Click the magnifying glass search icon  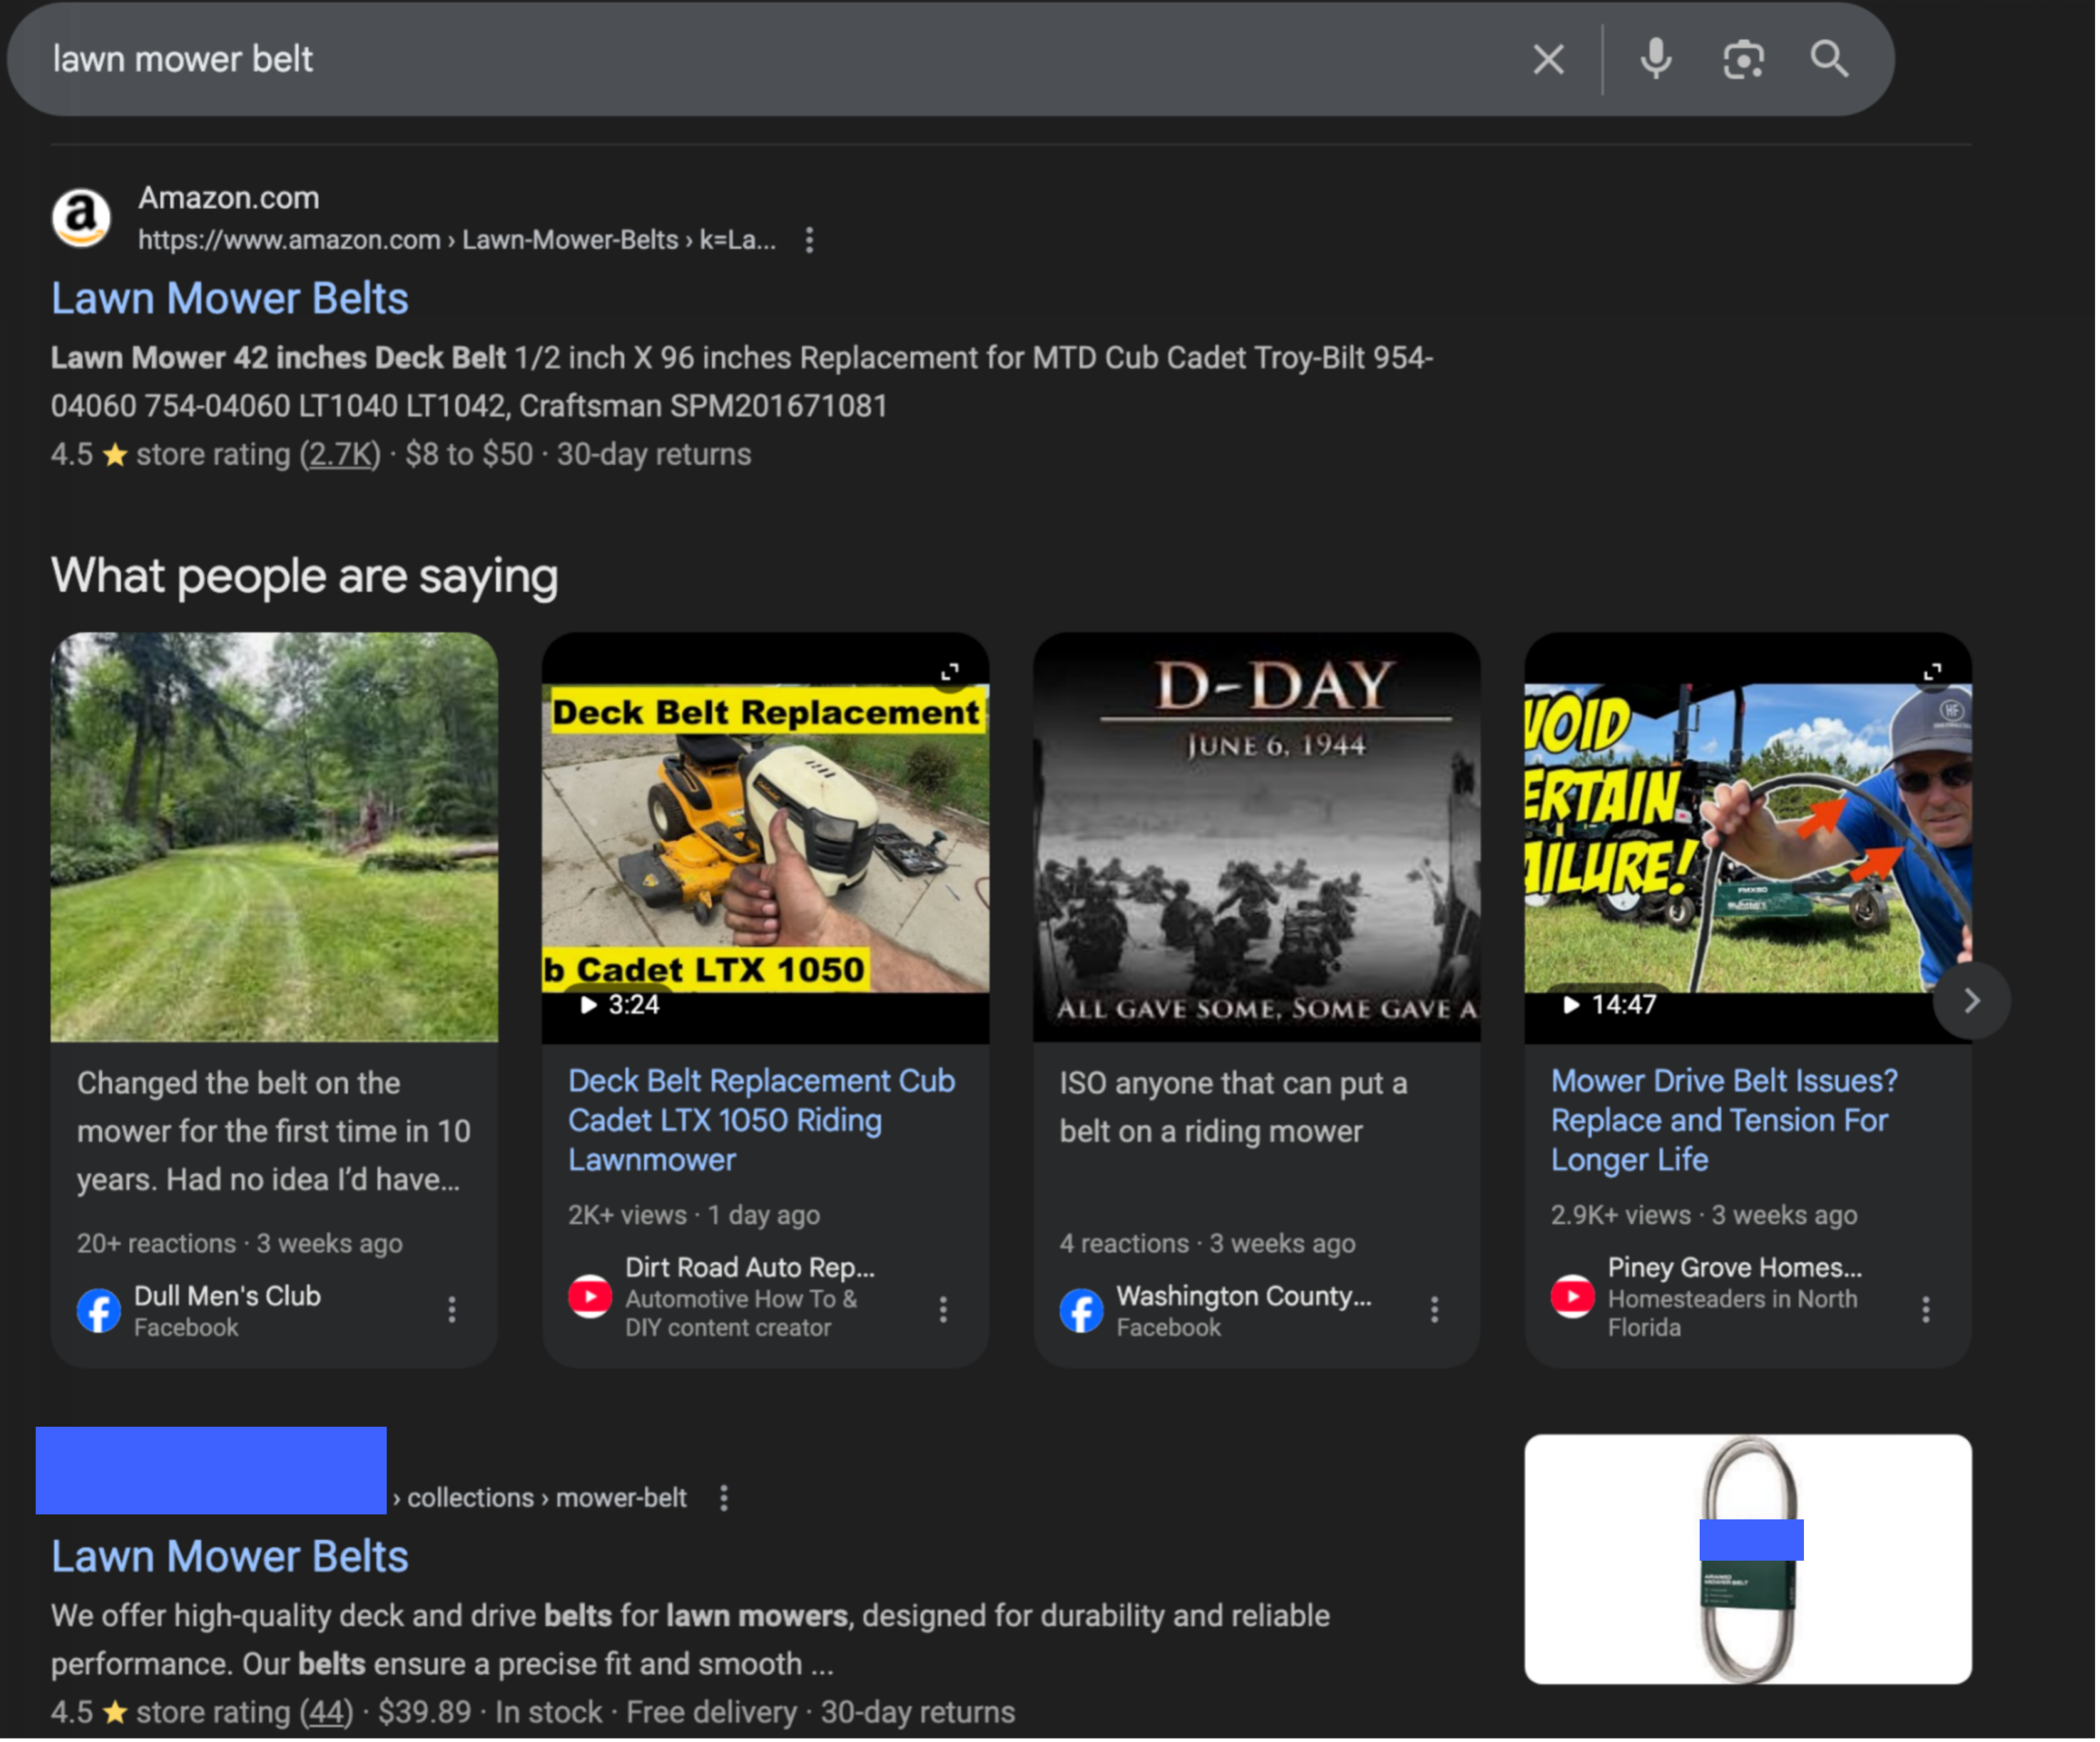pyautogui.click(x=1829, y=60)
